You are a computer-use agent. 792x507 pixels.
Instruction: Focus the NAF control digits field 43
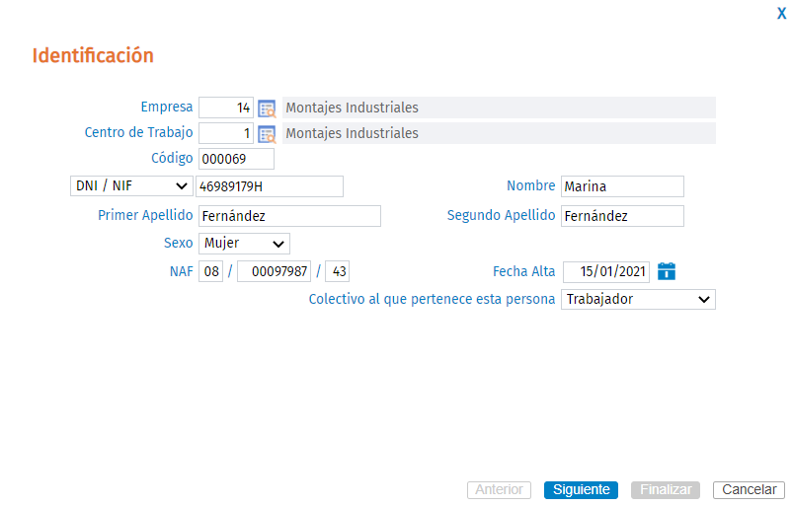click(337, 271)
